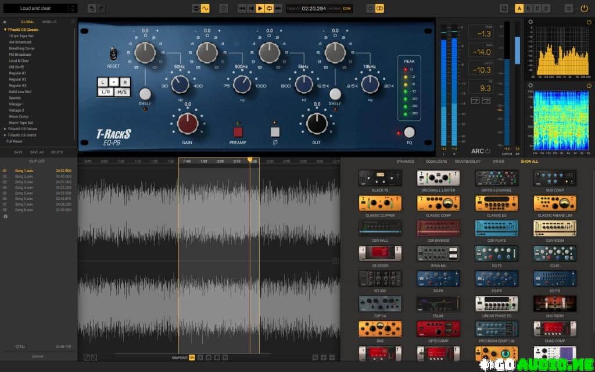The height and width of the screenshot is (372, 595).
Task: Expand the T-RackS CS Deluxe preset folder
Action: (5, 128)
